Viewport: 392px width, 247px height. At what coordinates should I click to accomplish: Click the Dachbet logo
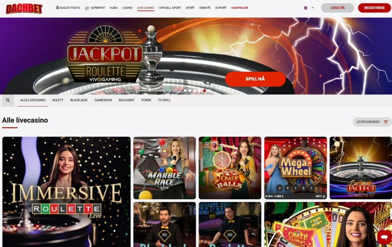tap(24, 9)
